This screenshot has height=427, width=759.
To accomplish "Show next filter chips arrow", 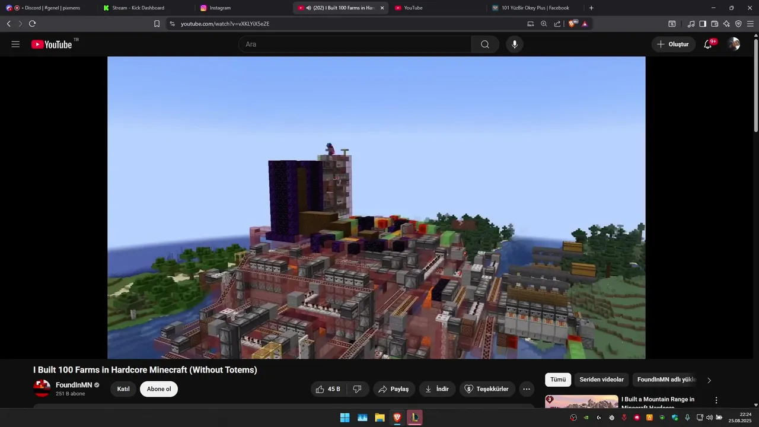I will [x=709, y=380].
